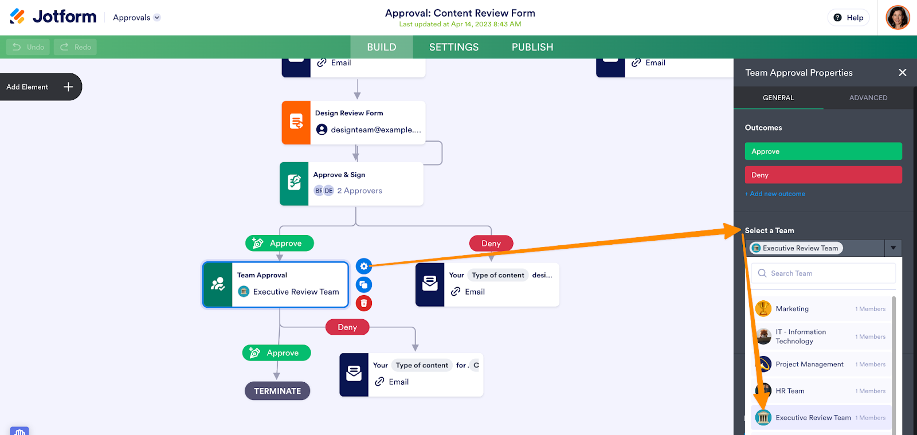Switch to the SETTINGS tab
Screen dimensions: 917x435
tap(453, 47)
